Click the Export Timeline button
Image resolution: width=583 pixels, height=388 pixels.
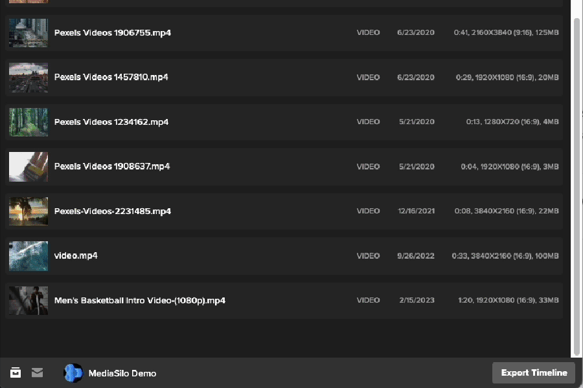[x=533, y=372]
